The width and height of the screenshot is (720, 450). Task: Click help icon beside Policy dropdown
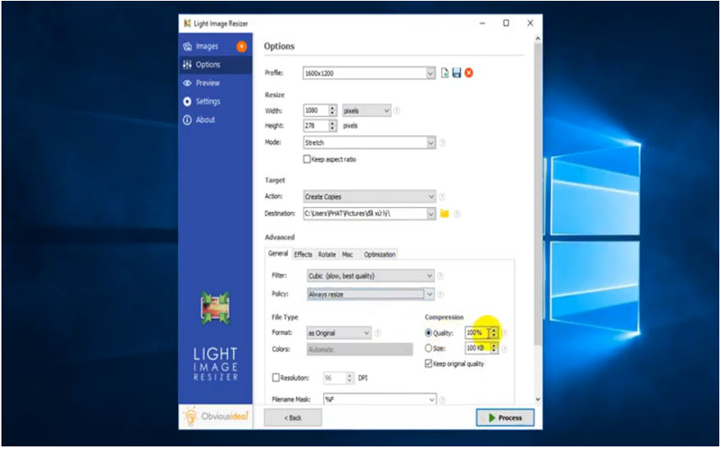click(440, 294)
